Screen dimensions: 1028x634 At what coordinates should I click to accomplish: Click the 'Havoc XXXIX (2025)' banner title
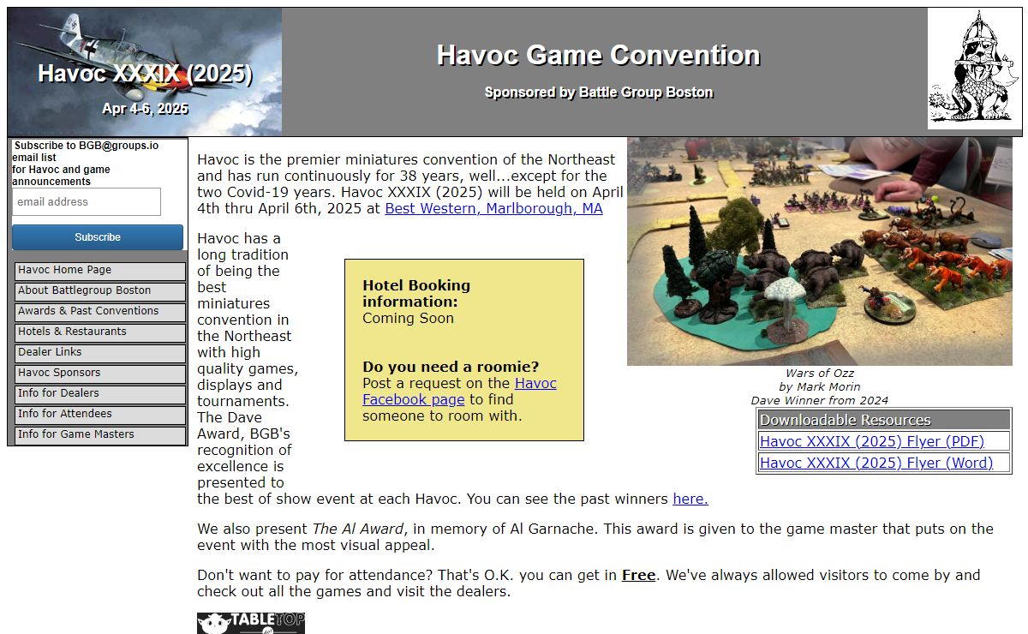(x=145, y=74)
